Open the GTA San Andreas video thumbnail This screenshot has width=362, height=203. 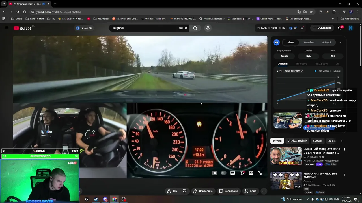pos(286,181)
